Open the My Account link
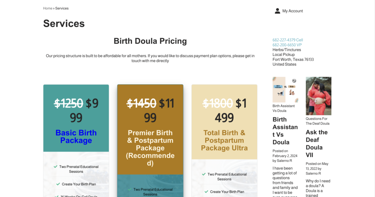The width and height of the screenshot is (375, 197). [x=292, y=11]
